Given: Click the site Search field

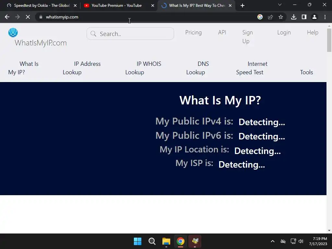Looking at the screenshot, I should coord(130,34).
